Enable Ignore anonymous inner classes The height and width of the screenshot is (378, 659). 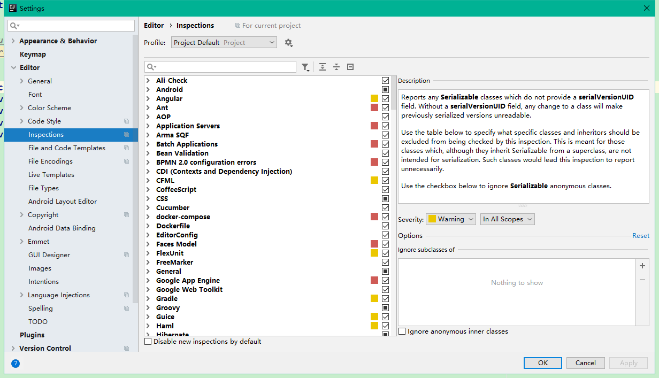coord(402,331)
